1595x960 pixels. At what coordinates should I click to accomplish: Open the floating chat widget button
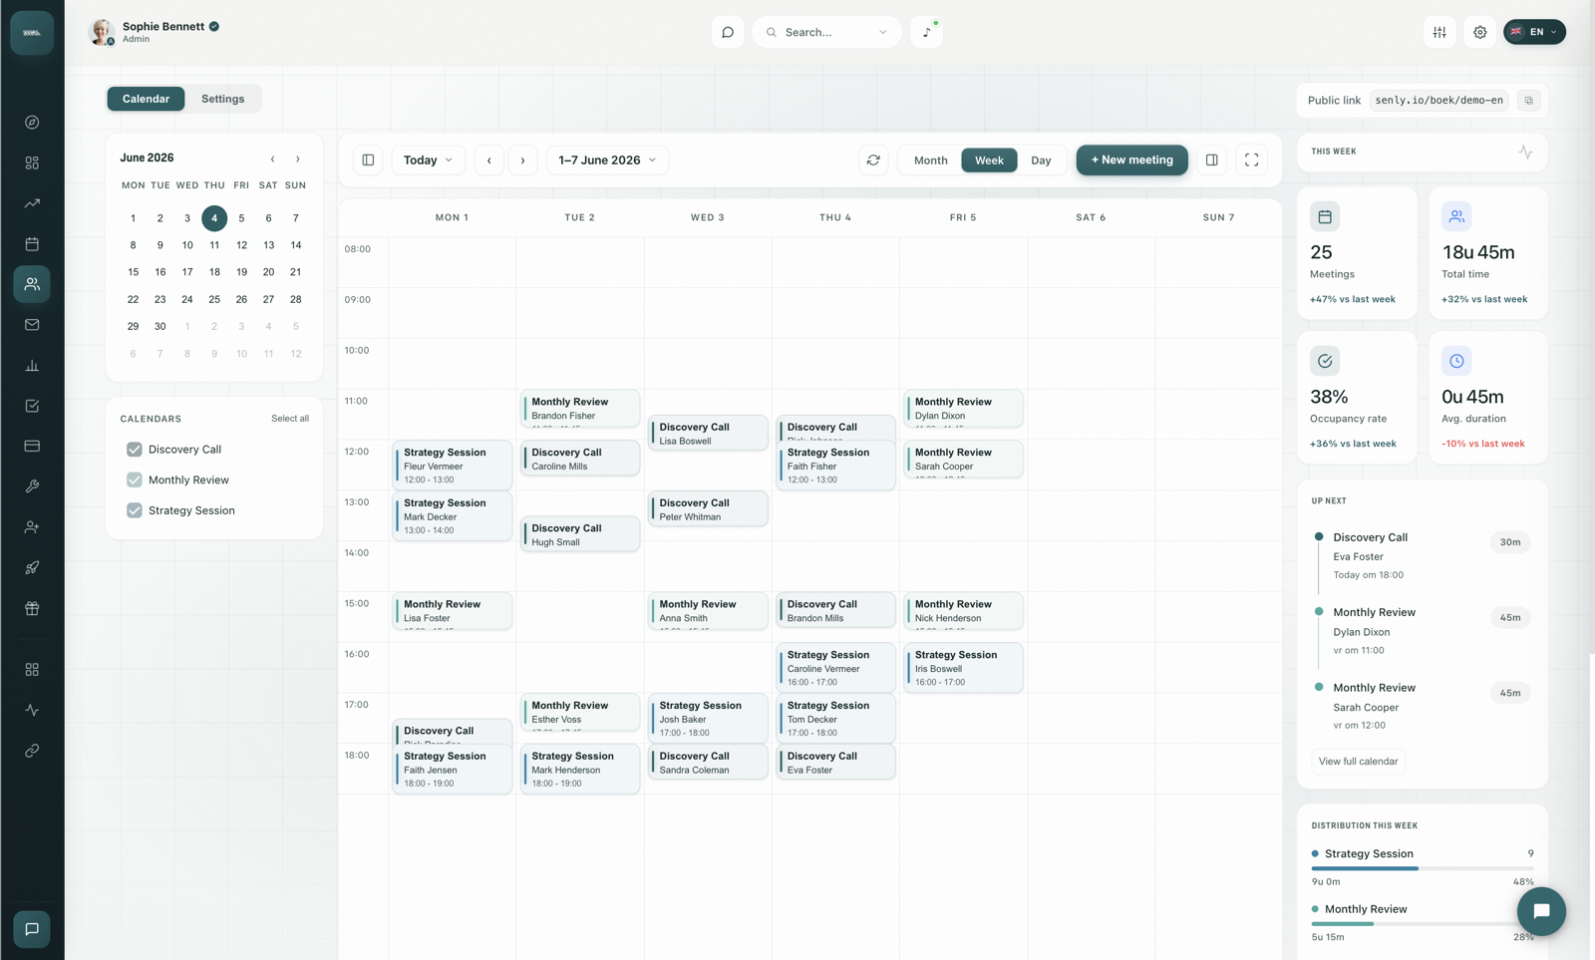pos(1541,911)
